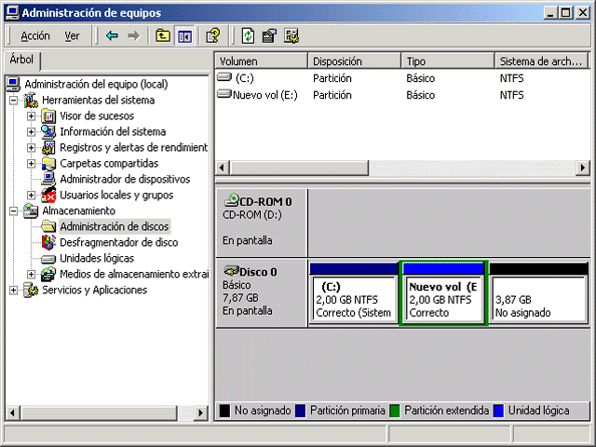Select Administración del equipo (local) root node
This screenshot has height=447, width=596.
coord(96,84)
